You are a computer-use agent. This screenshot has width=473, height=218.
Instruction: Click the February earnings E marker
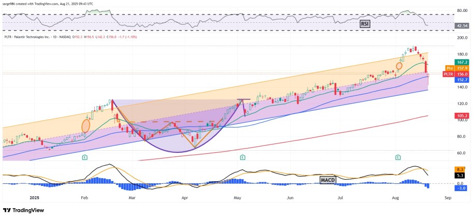click(x=85, y=157)
